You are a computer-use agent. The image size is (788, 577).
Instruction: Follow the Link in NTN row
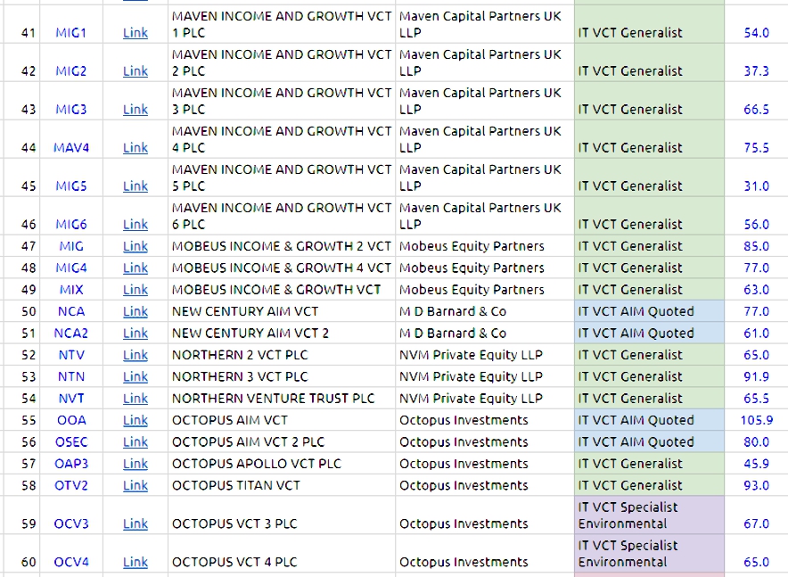point(135,376)
